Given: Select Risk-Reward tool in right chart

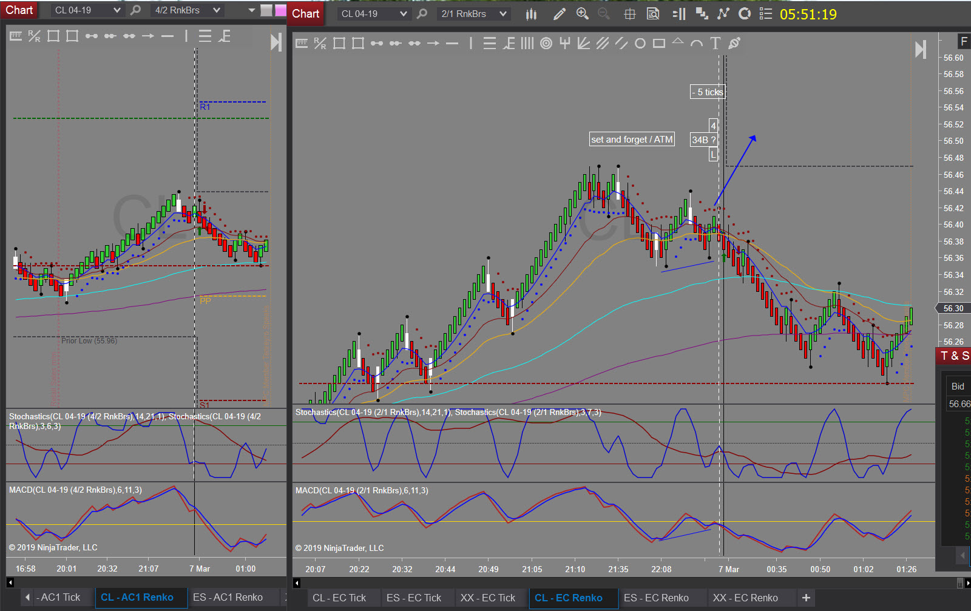Looking at the screenshot, I should pos(320,43).
